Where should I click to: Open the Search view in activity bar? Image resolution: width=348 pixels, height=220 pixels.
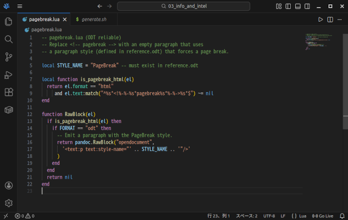pyautogui.click(x=9, y=39)
